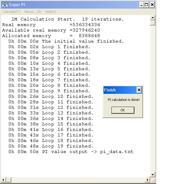Confirm the Finish dialog with OK
The height and width of the screenshot is (184, 196).
123,110
